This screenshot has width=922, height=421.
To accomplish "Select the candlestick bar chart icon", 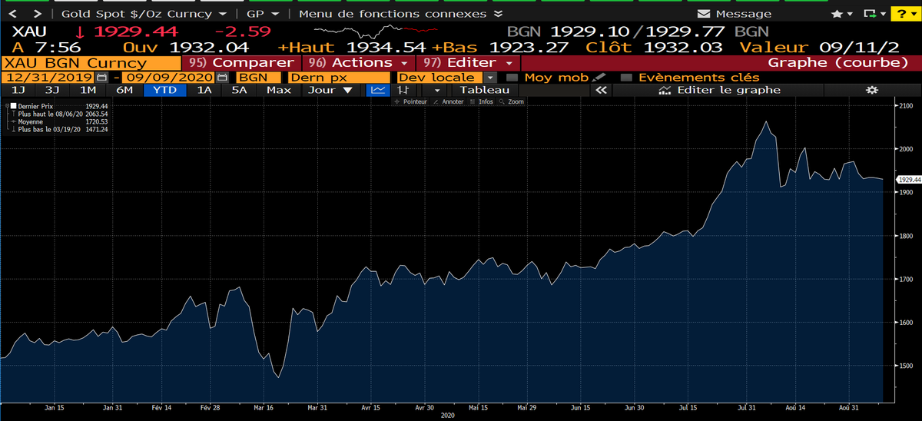I will [402, 90].
